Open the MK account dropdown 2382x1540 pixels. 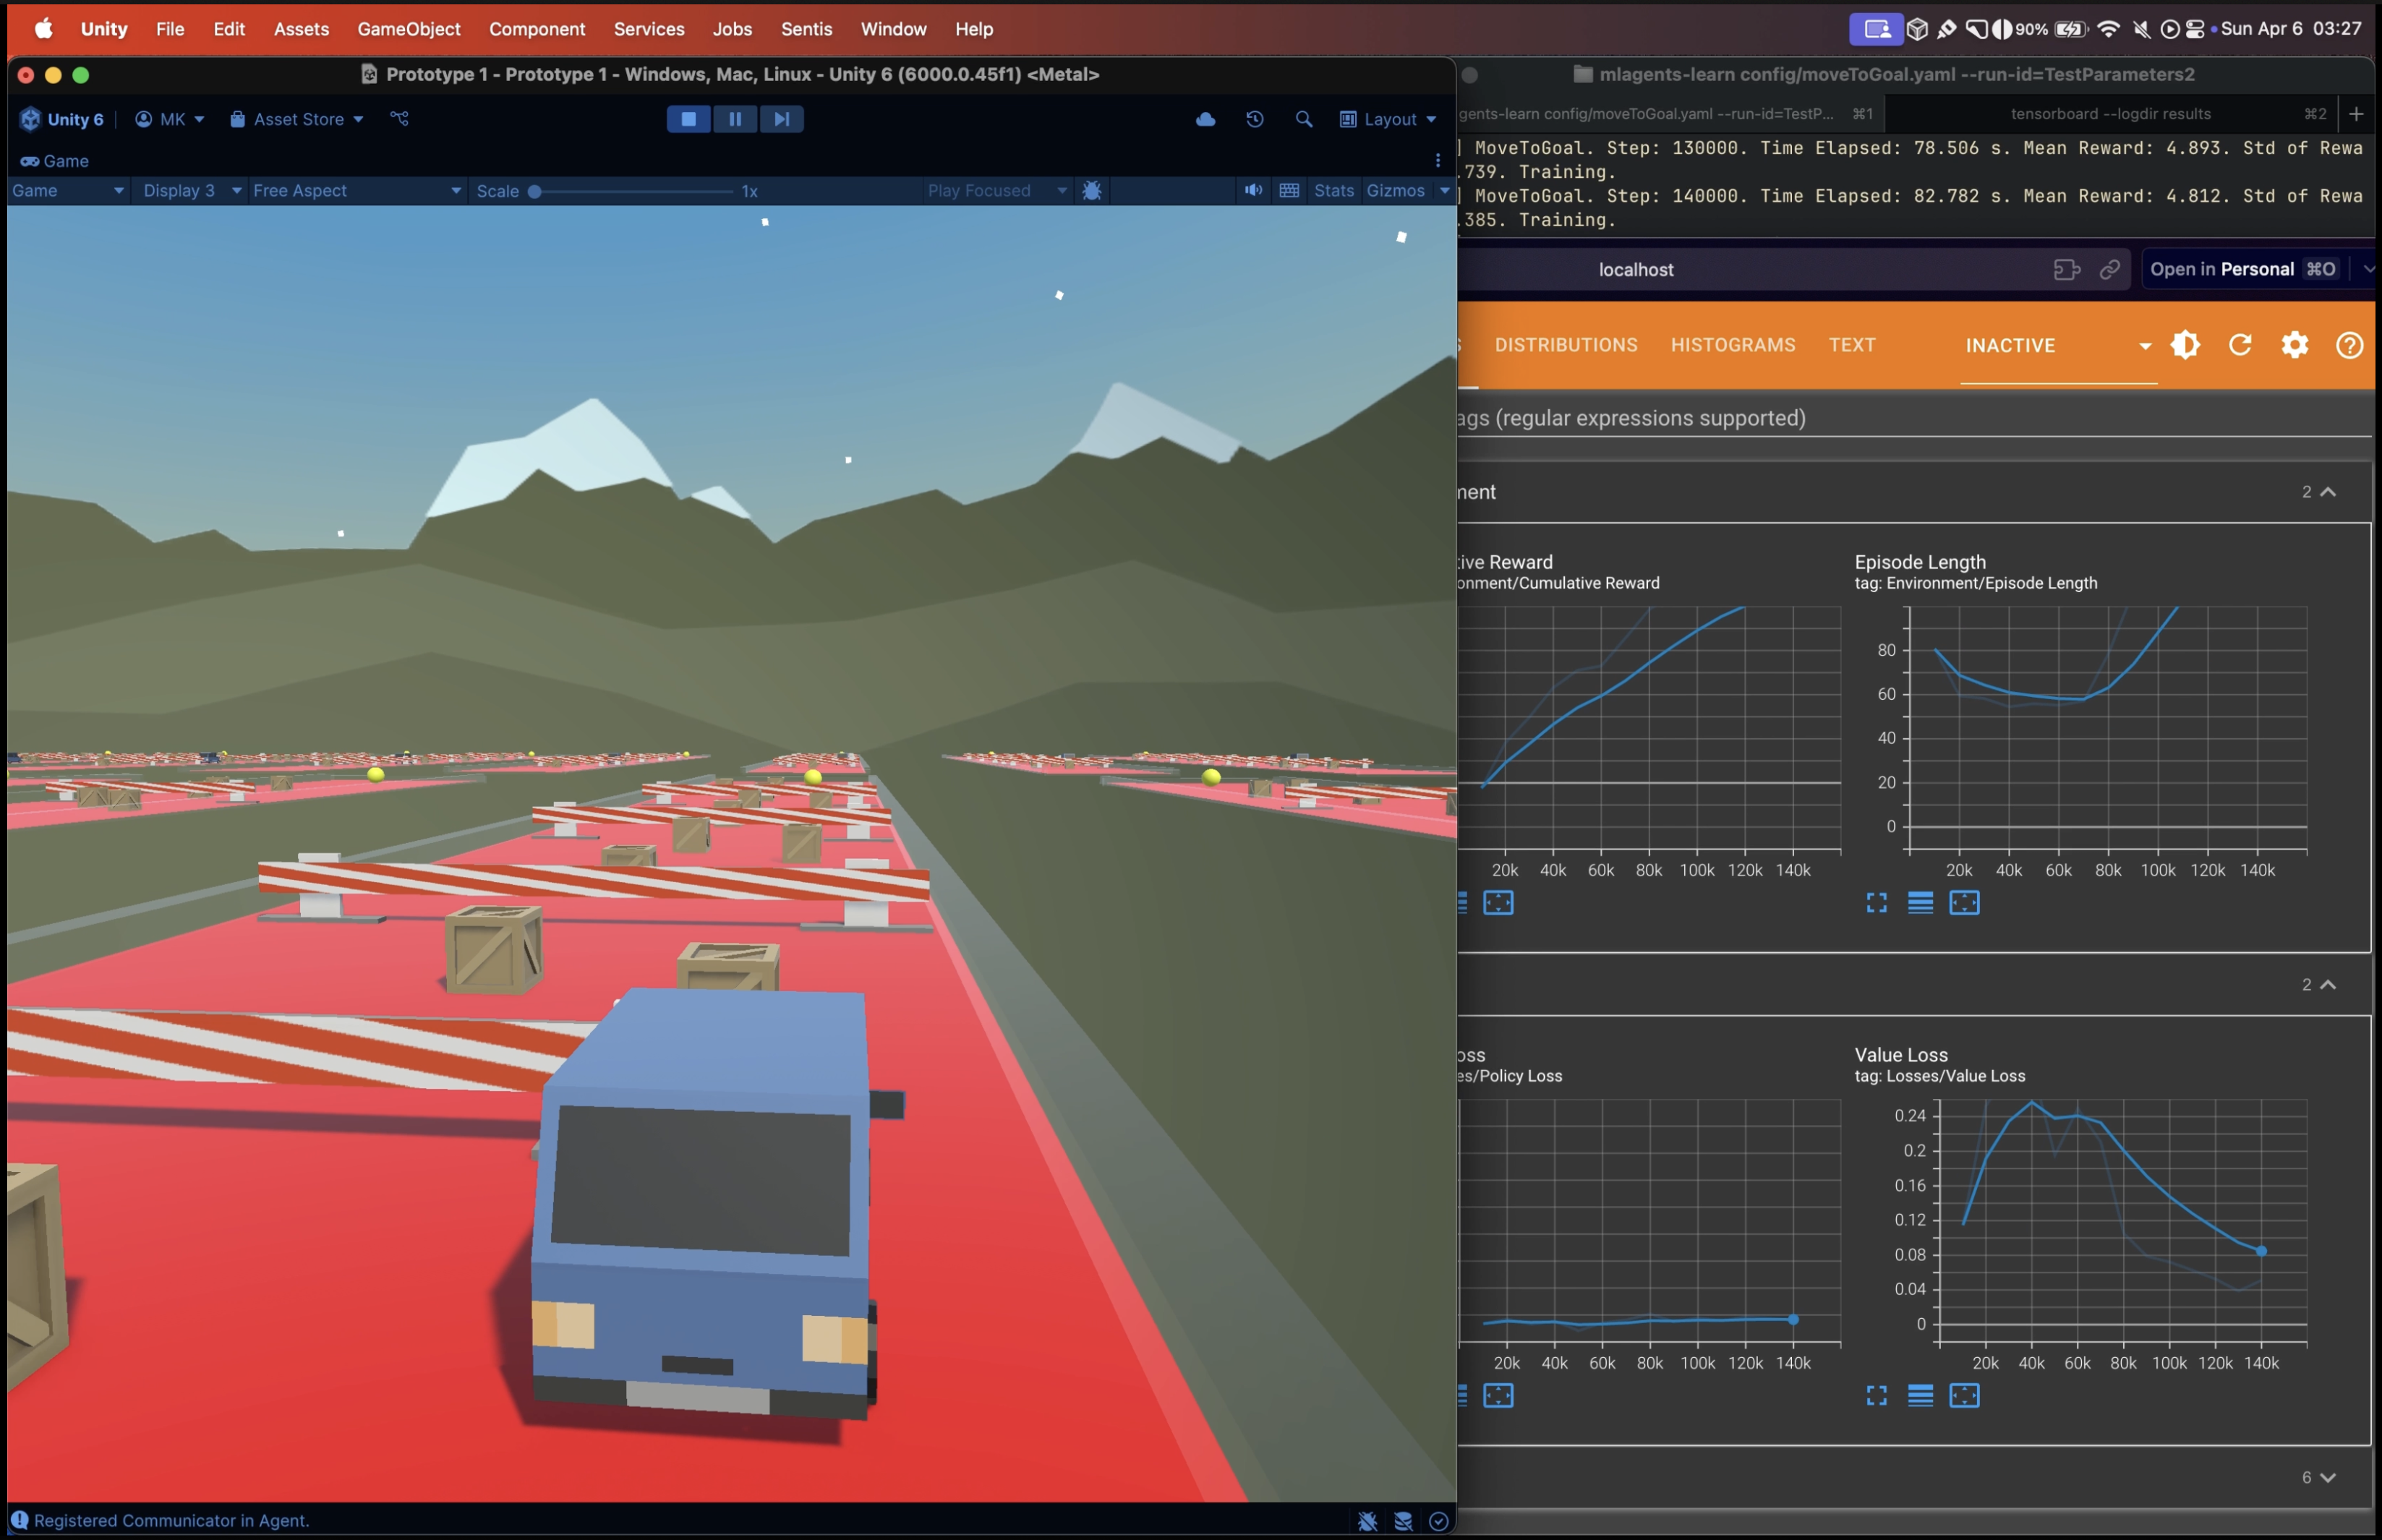tap(169, 119)
